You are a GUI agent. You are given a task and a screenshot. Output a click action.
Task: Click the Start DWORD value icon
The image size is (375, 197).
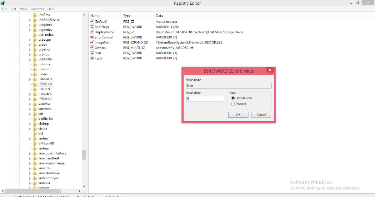pyautogui.click(x=92, y=53)
